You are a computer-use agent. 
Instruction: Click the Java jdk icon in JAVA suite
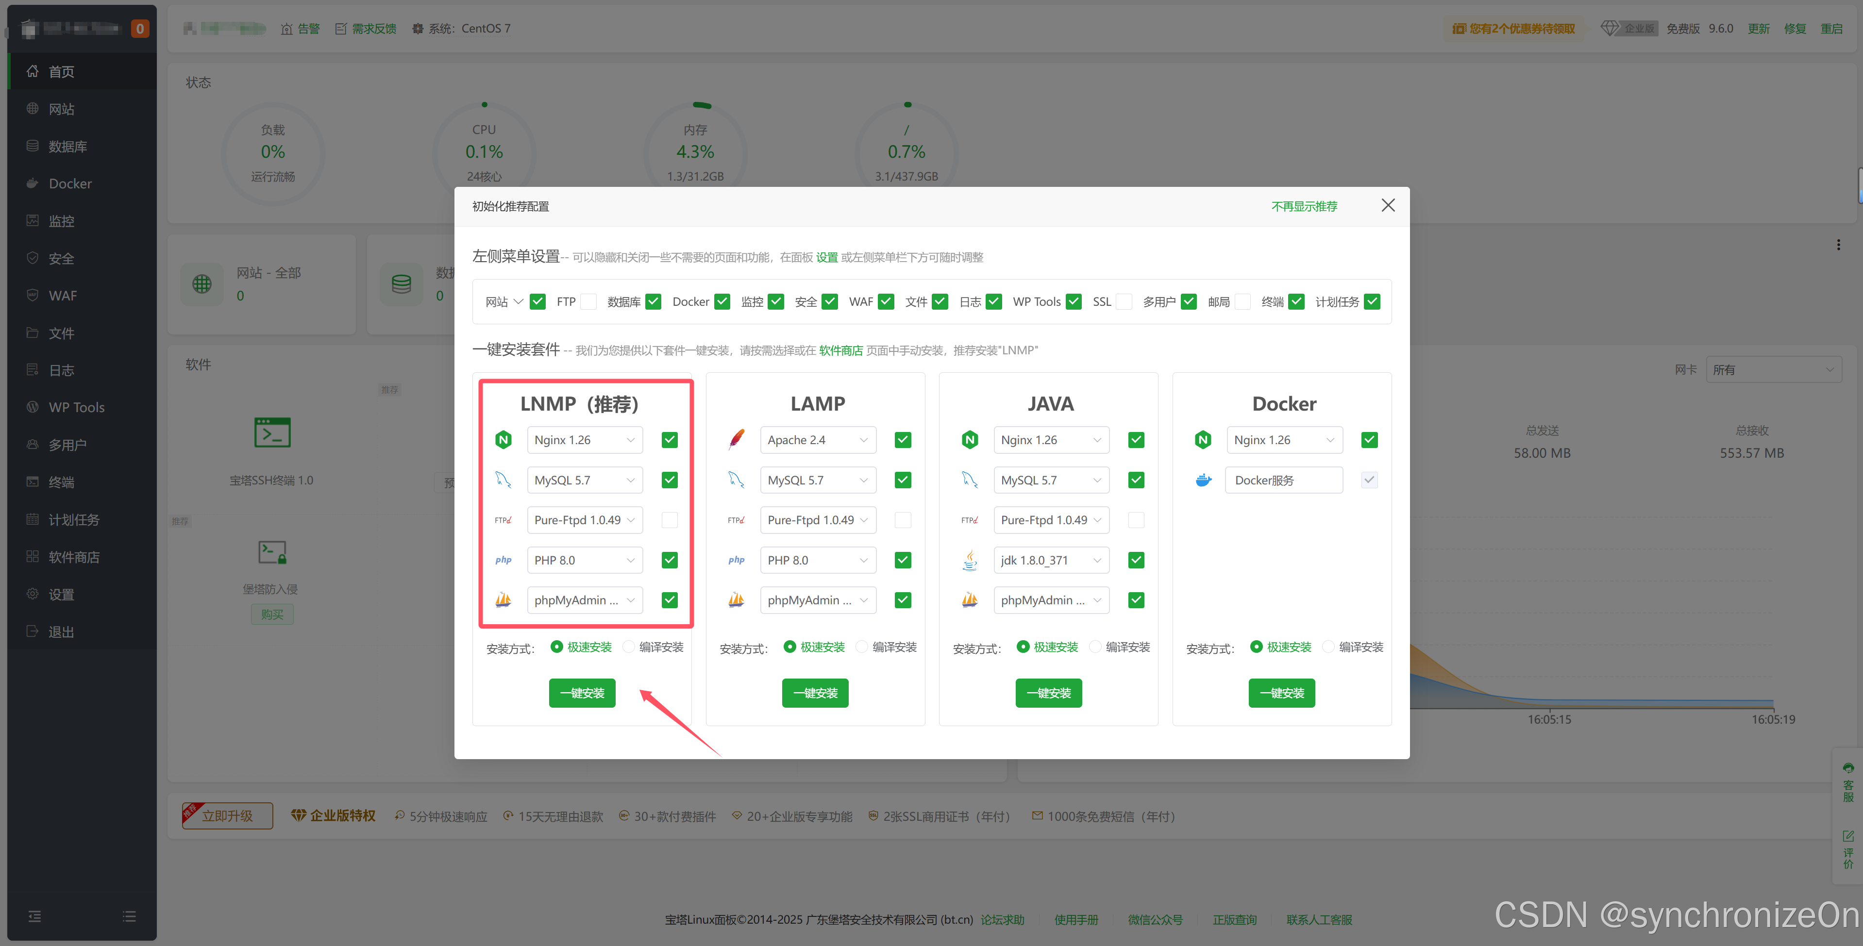970,561
